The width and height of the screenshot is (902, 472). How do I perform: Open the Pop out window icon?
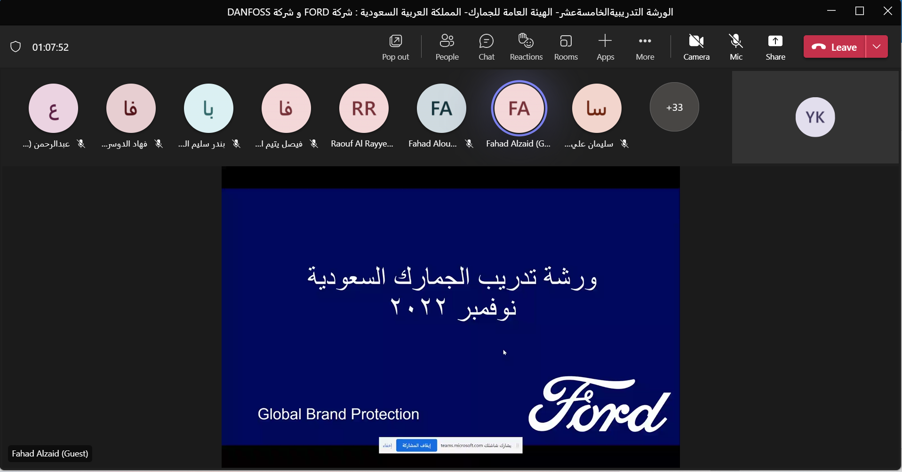tap(395, 47)
